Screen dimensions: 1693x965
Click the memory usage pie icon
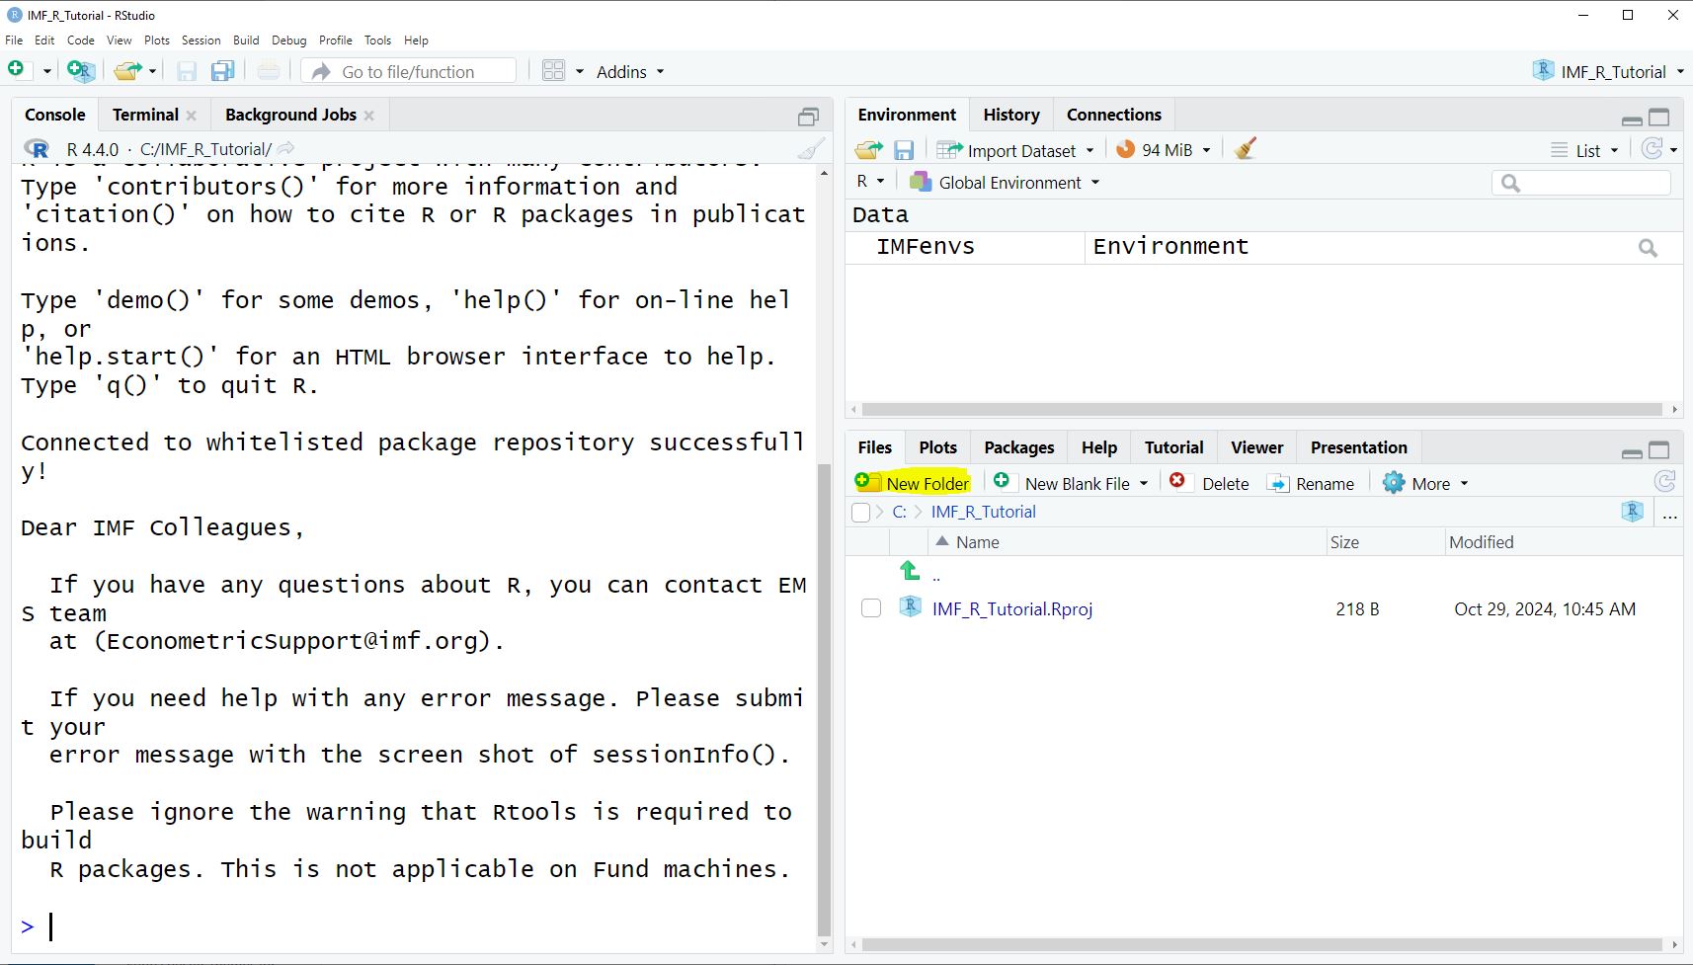point(1125,150)
